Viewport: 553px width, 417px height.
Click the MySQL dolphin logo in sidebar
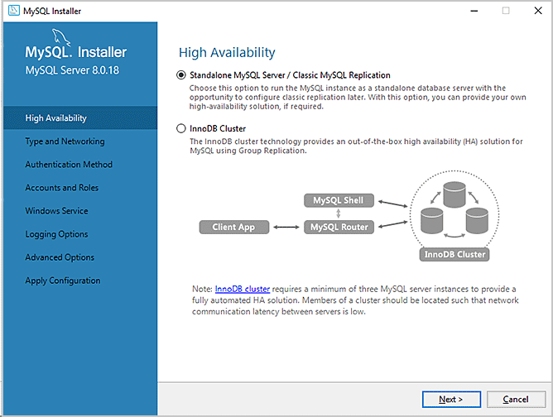[x=60, y=37]
